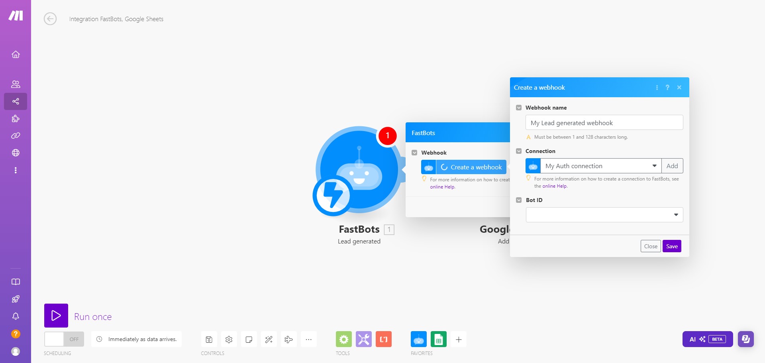This screenshot has height=363, width=765.
Task: Open online Help link in FastBots panel
Action: point(442,187)
